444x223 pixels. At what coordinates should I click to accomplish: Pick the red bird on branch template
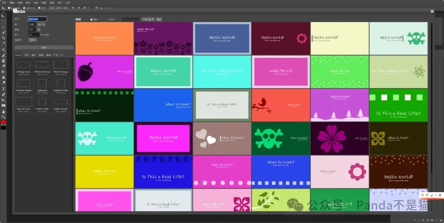[281, 105]
